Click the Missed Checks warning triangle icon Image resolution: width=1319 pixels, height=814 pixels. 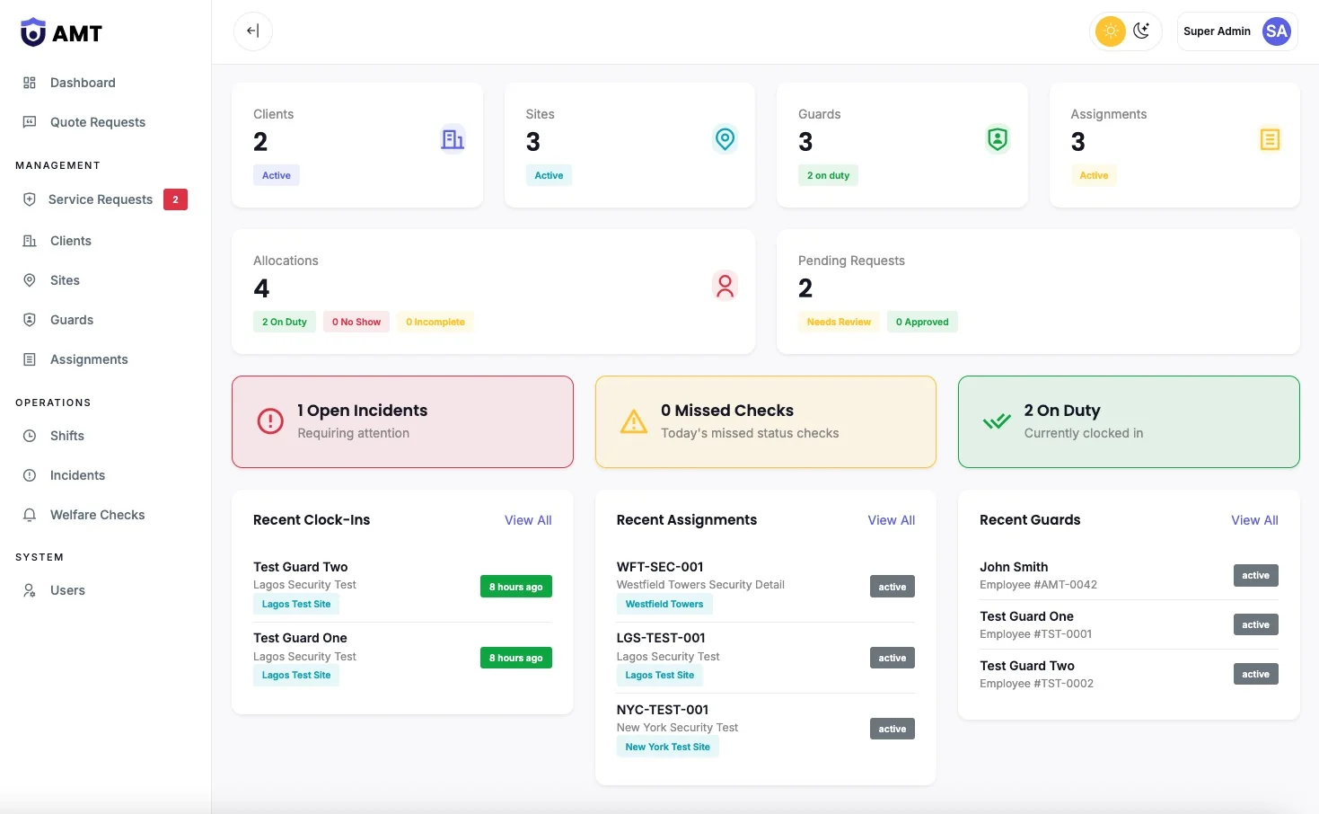coord(634,421)
